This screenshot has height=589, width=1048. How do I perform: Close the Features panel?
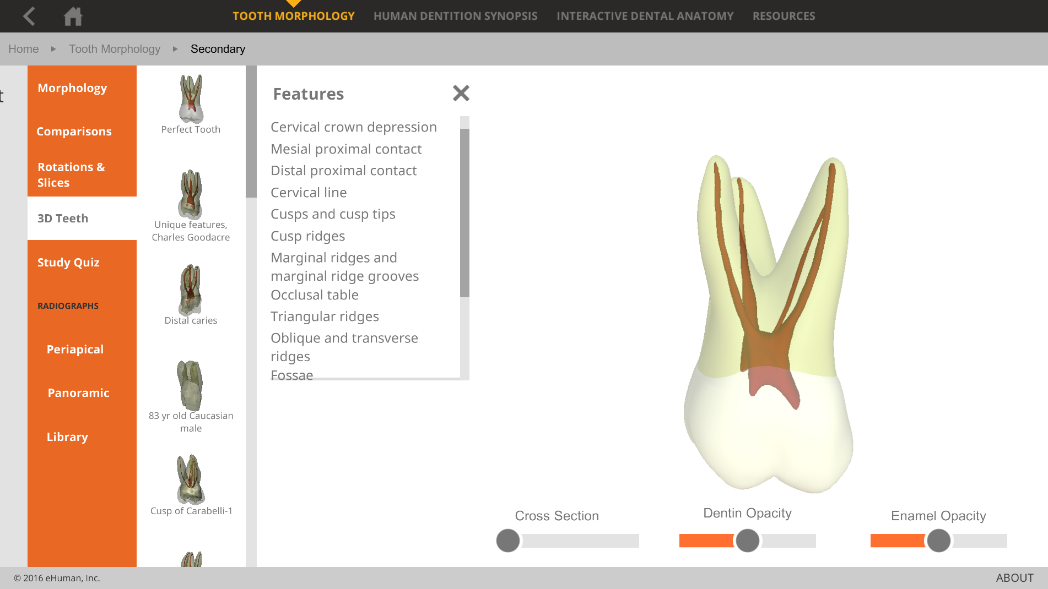[x=461, y=93]
